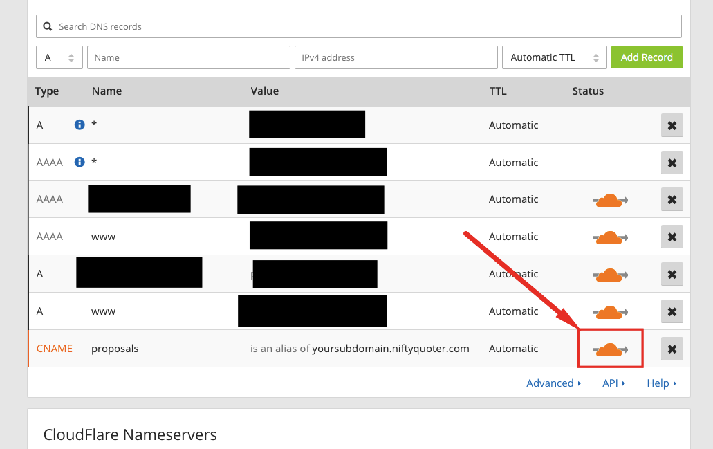Click the search magnifier icon

pyautogui.click(x=48, y=27)
